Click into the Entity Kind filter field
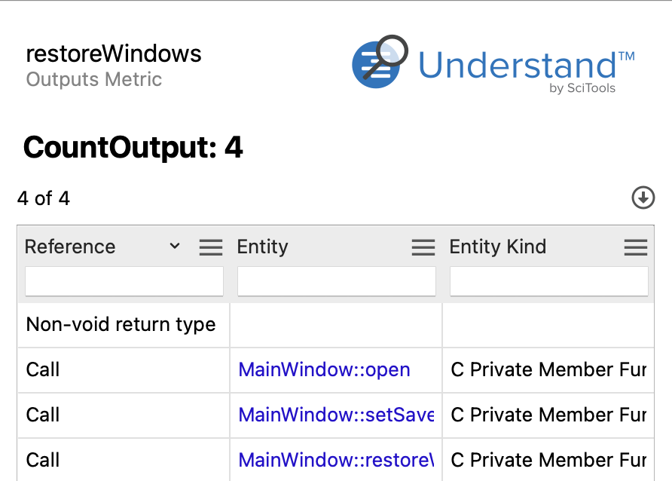Screen dimensions: 672x481 pos(549,281)
